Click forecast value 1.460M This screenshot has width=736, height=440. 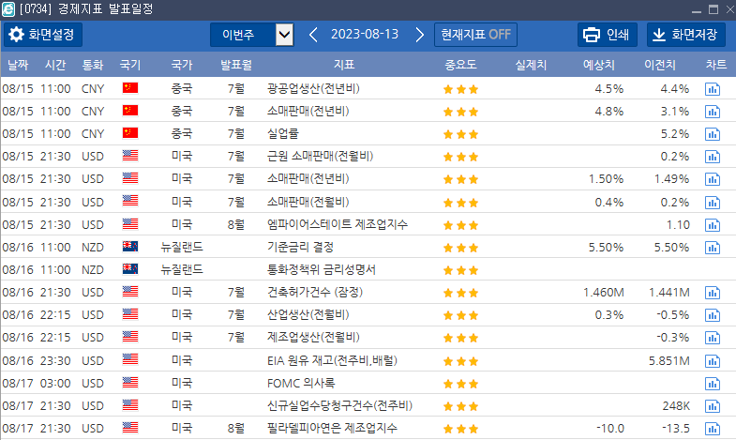pyautogui.click(x=604, y=293)
